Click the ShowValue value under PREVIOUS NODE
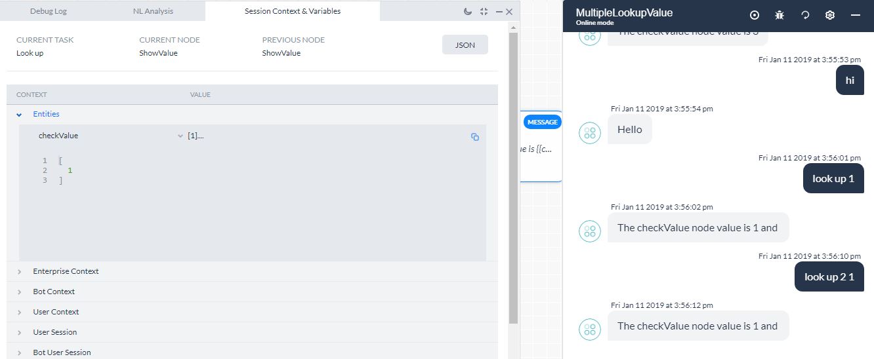 pyautogui.click(x=281, y=53)
